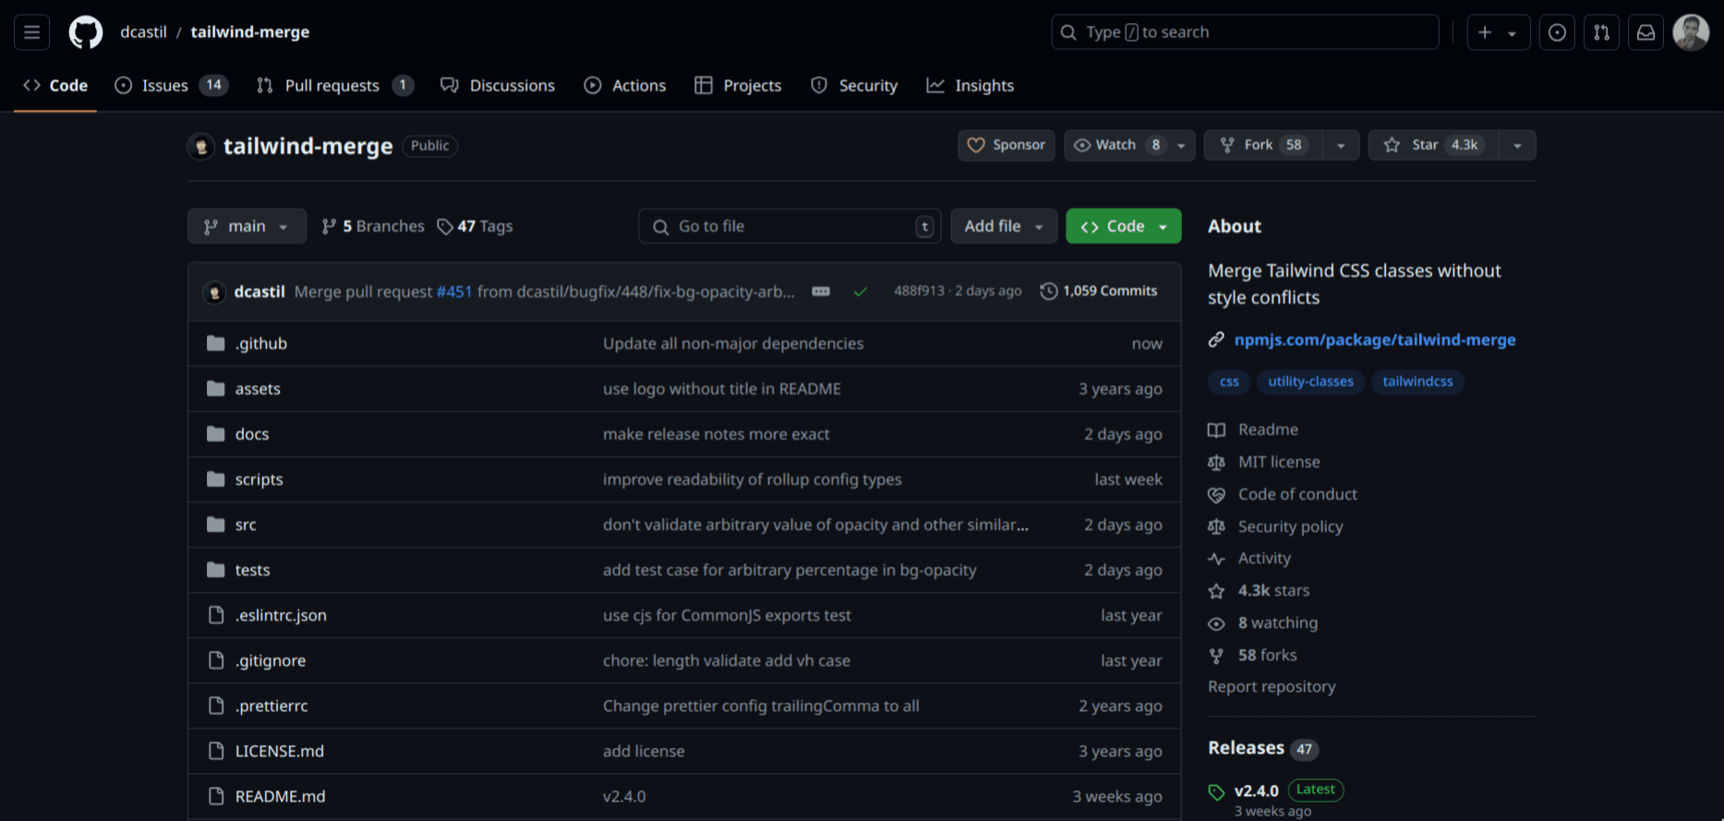Switch to the Issues tab
Screen dimensions: 1724x821
[x=171, y=85]
